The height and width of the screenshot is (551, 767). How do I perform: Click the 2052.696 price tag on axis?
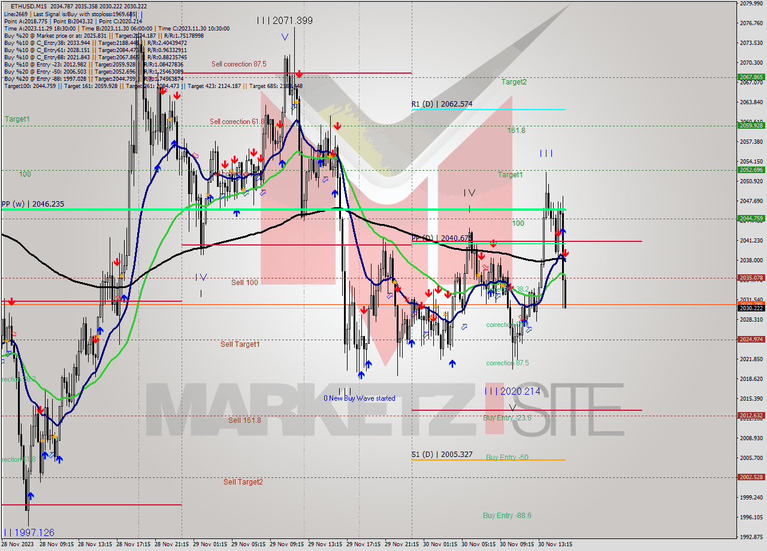pos(751,170)
